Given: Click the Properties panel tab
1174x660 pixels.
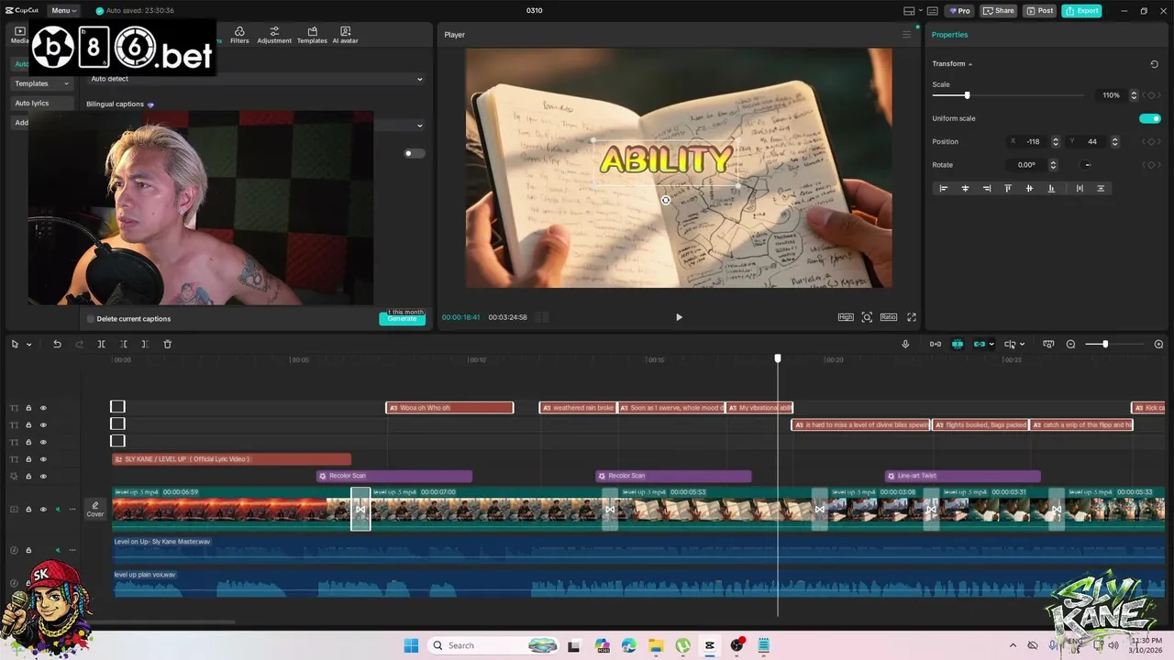Looking at the screenshot, I should (949, 35).
